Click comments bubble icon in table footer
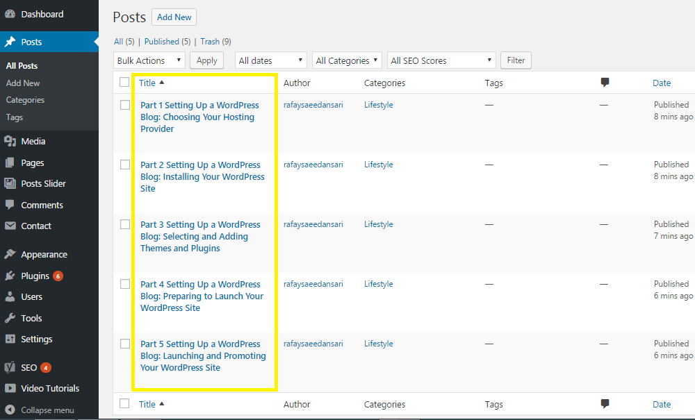695x420 pixels. (605, 403)
